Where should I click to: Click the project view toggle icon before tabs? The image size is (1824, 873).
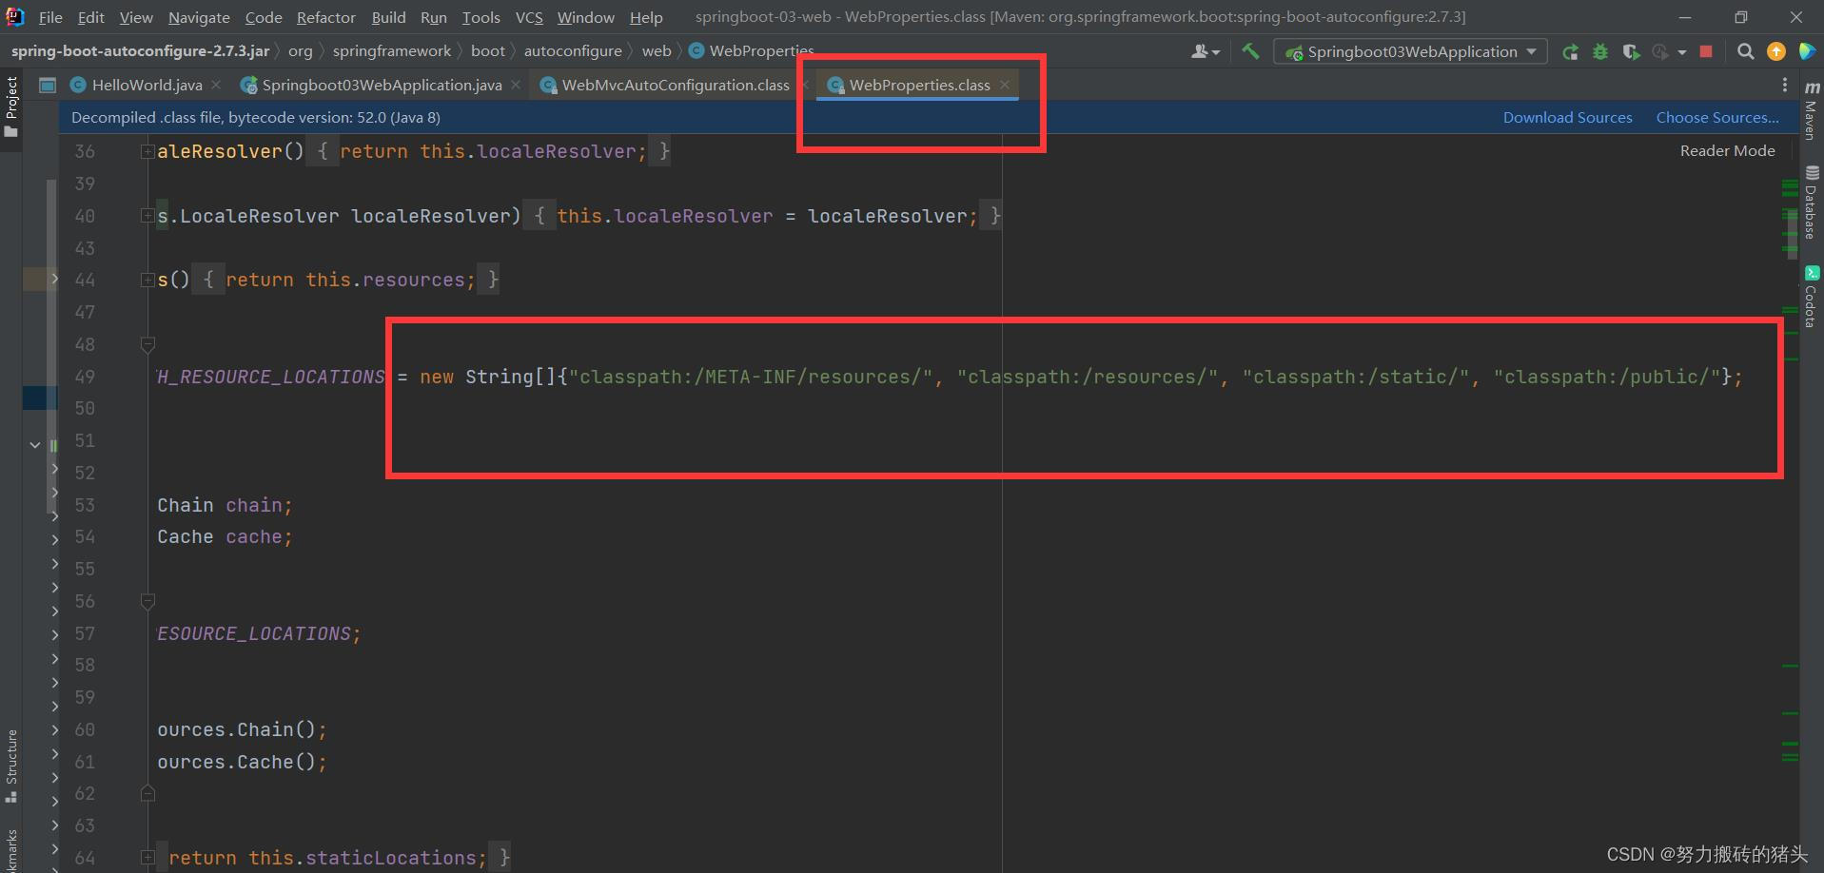[47, 85]
